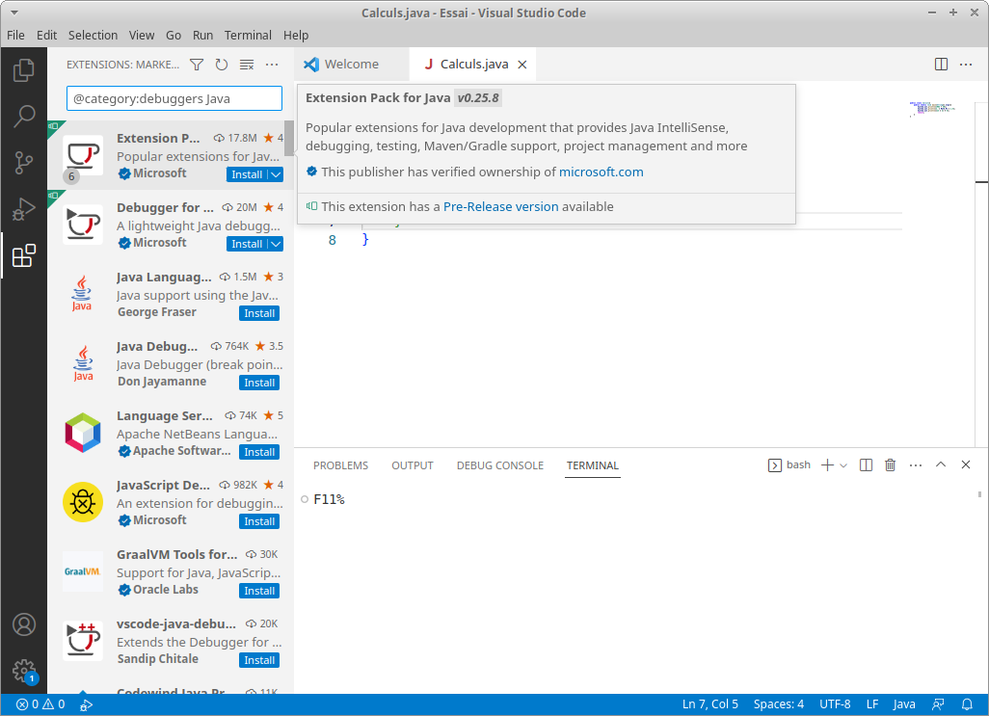Change encoding via UTF-8
Viewport: 989px width, 716px height.
[x=835, y=704]
